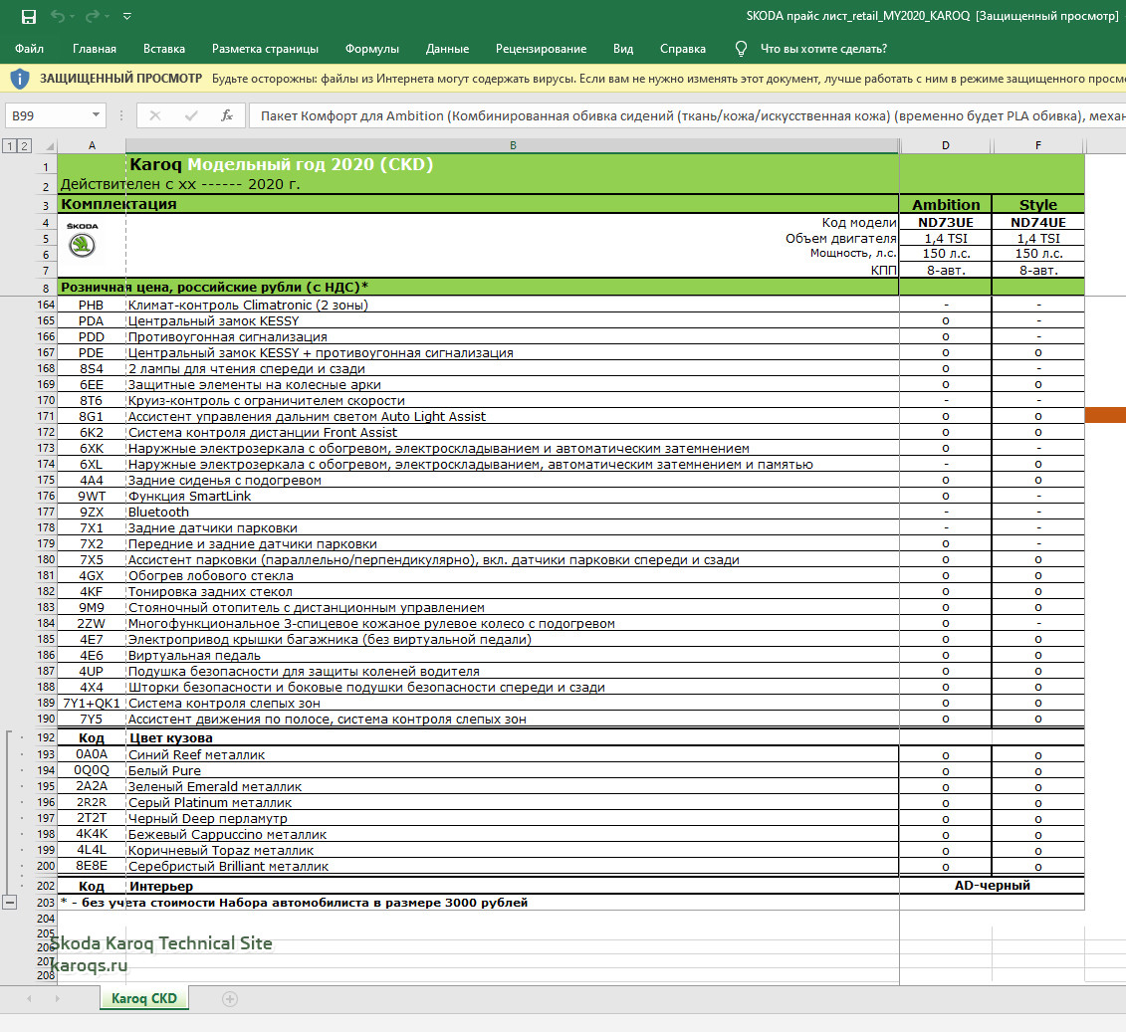Image resolution: width=1126 pixels, height=1032 pixels.
Task: Open the Справка ribbon tab
Action: (x=683, y=49)
